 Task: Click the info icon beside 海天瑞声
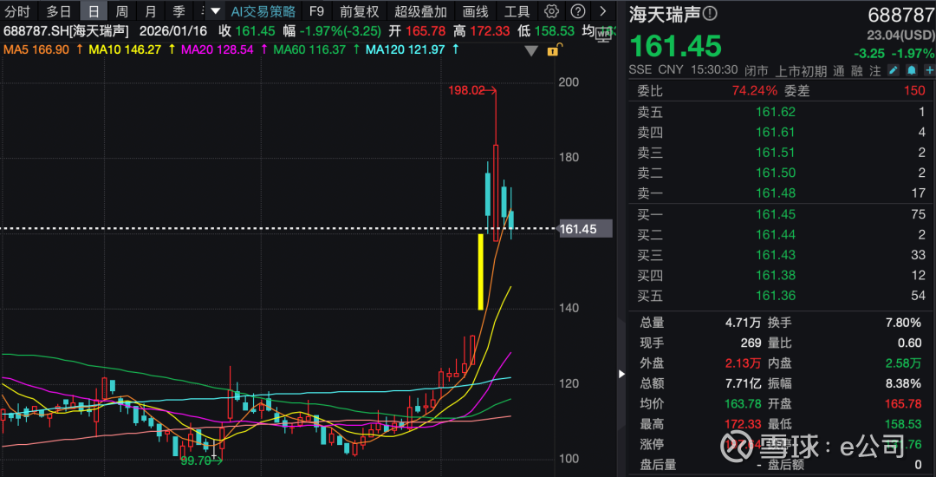tap(711, 15)
